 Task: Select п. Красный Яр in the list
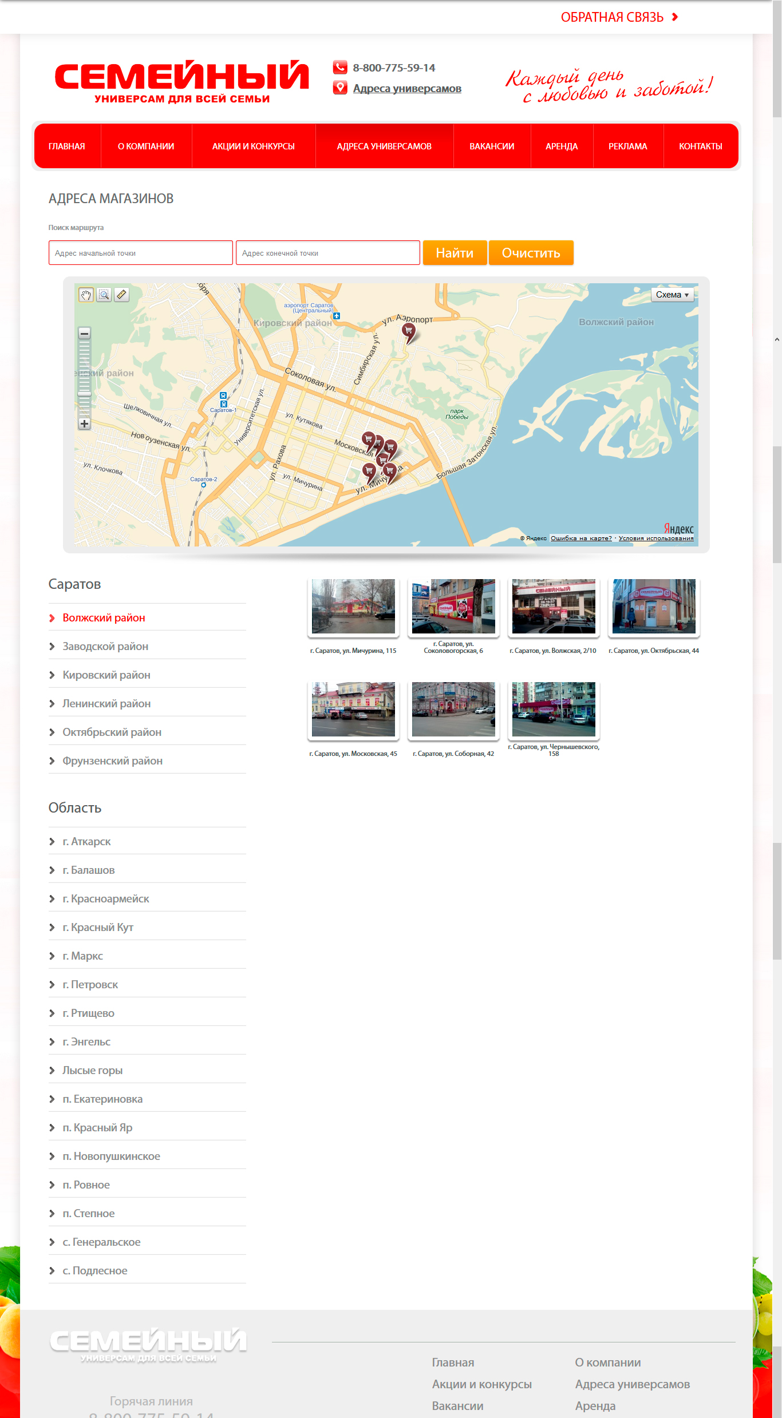(x=97, y=1128)
